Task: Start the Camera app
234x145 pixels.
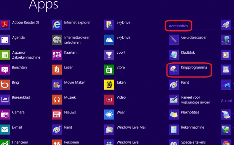Action: coord(12,114)
